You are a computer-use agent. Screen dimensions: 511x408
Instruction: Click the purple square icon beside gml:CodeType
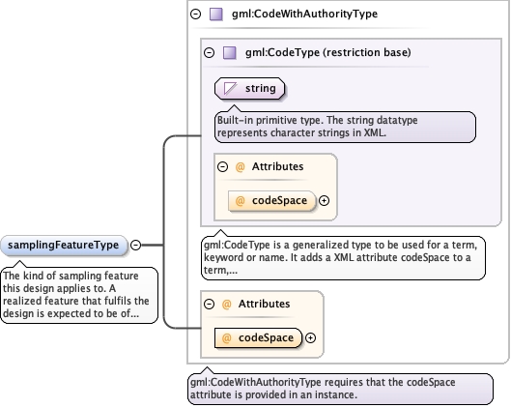pos(230,52)
